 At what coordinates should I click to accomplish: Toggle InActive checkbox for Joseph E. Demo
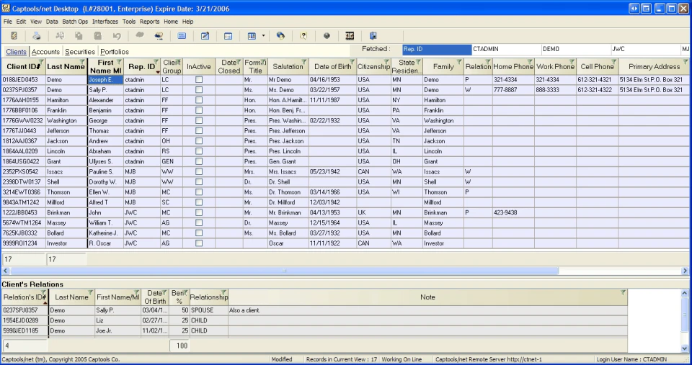pyautogui.click(x=199, y=80)
